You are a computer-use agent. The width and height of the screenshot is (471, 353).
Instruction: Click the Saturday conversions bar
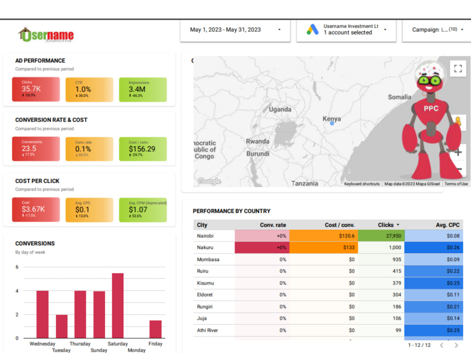pyautogui.click(x=118, y=305)
